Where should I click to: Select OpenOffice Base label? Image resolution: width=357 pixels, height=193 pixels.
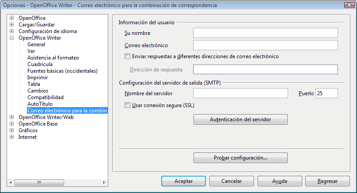(x=38, y=124)
